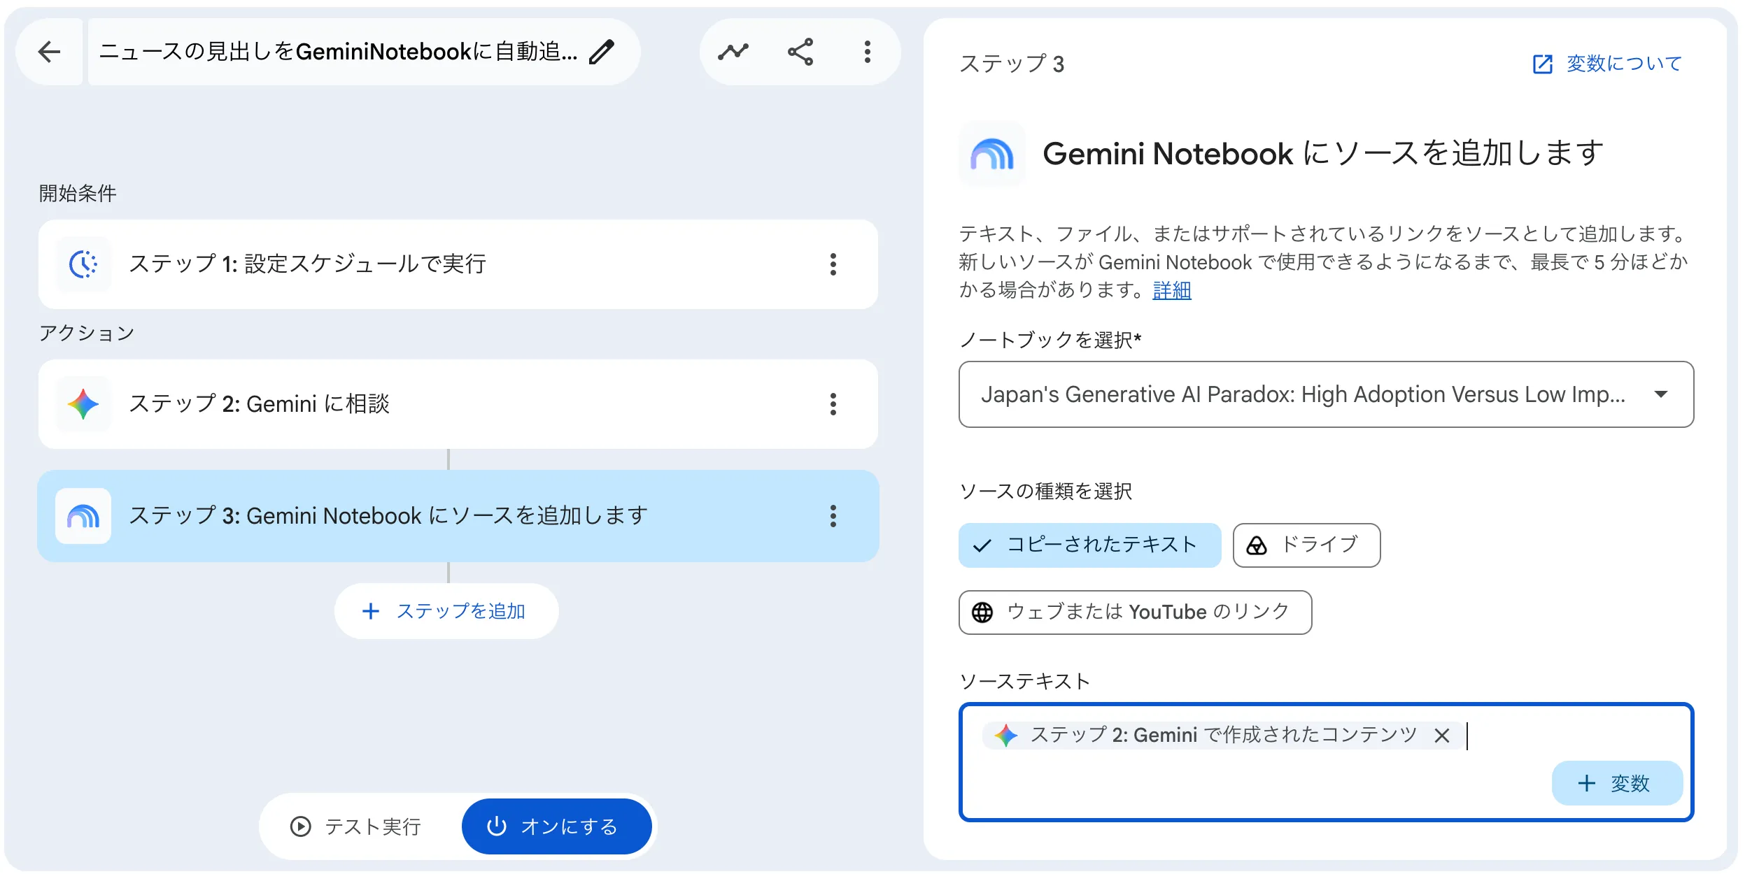Select the ステップ 1: 設定スケジュールで実行 card
The image size is (1745, 874).
tap(458, 264)
